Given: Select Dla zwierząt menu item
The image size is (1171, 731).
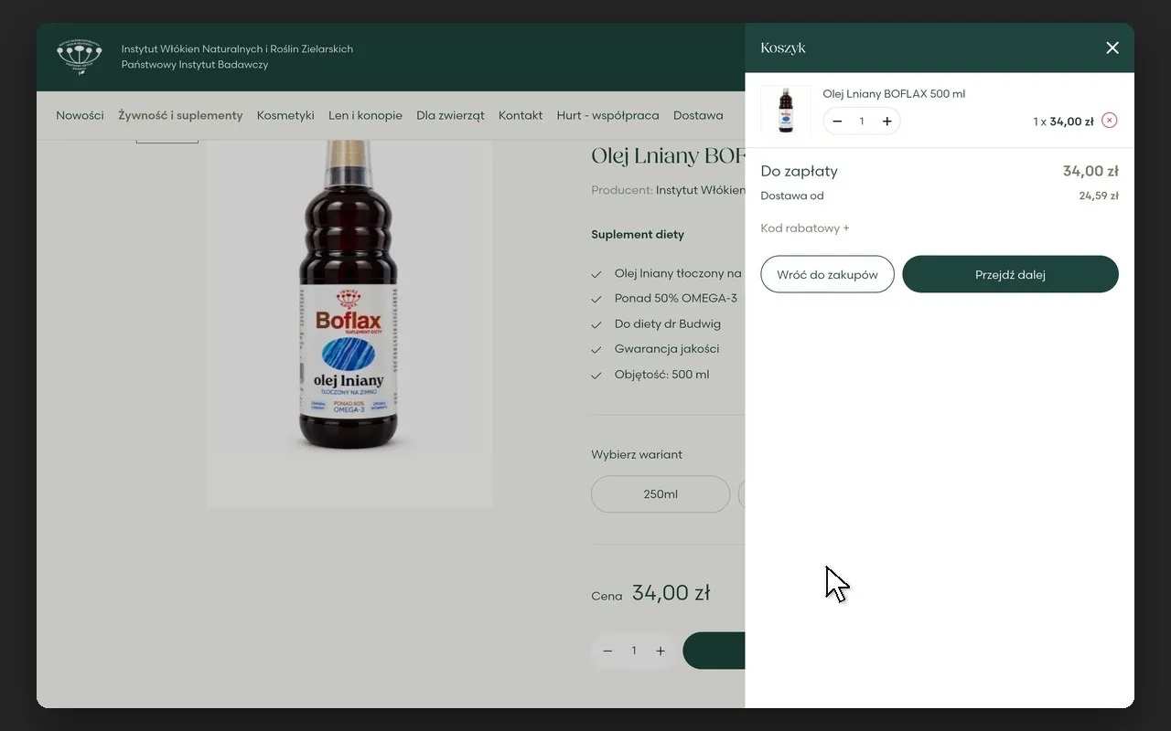Looking at the screenshot, I should pyautogui.click(x=450, y=115).
